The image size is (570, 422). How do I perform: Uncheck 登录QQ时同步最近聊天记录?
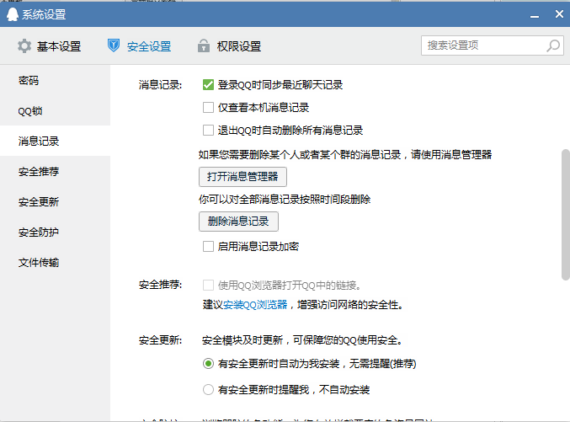click(208, 85)
